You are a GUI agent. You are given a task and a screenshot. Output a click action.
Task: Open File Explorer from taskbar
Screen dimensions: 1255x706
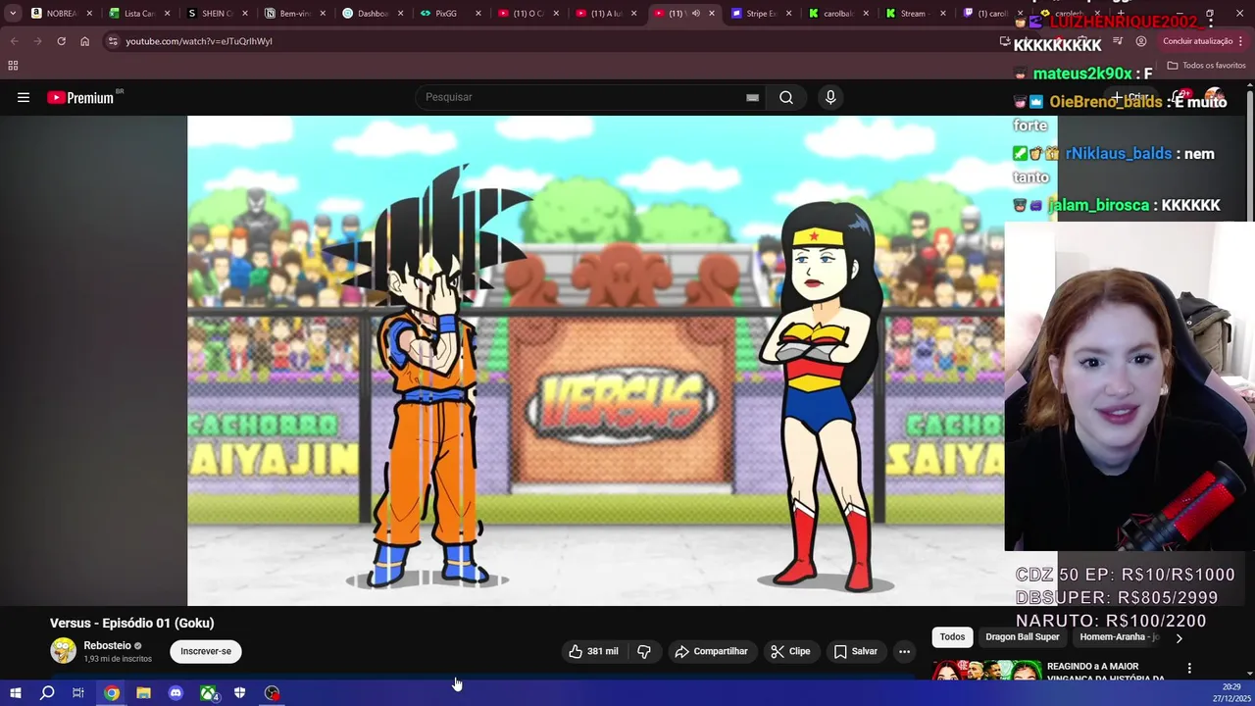[143, 693]
